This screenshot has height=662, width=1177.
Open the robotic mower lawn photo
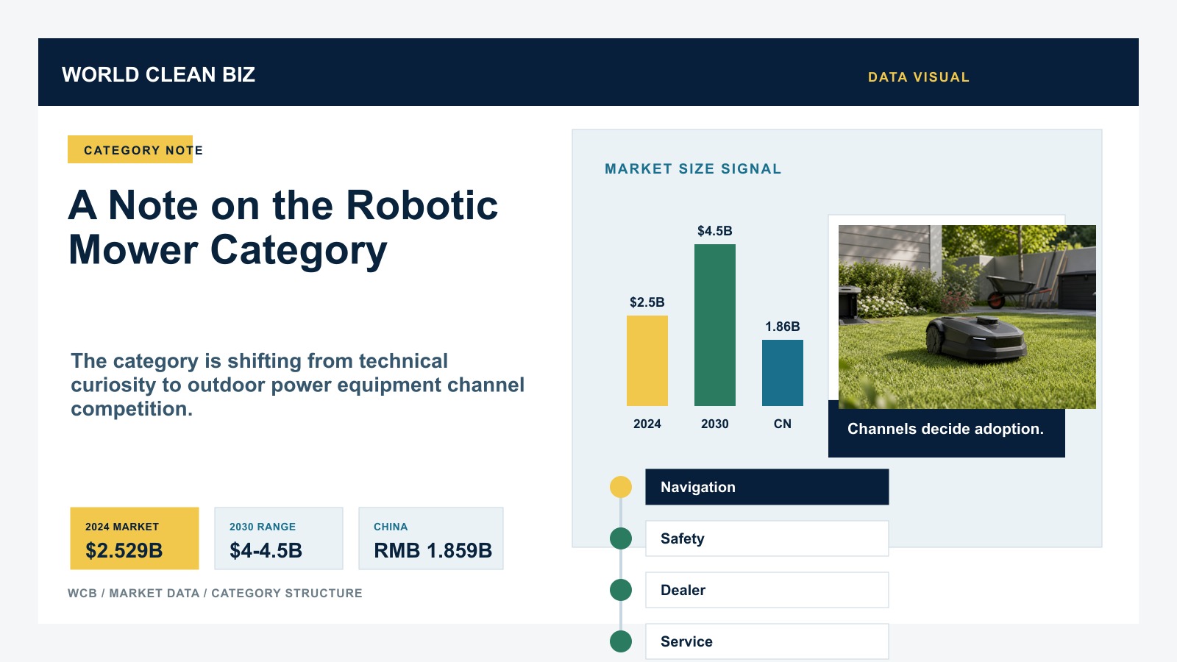tap(967, 317)
